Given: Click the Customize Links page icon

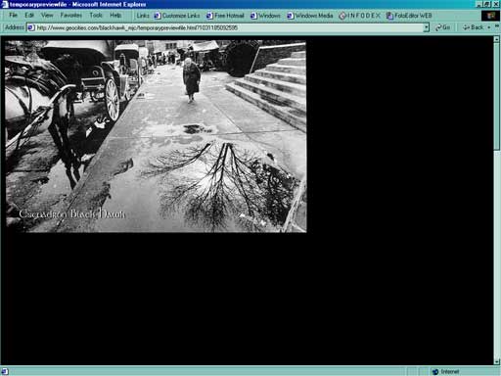Looking at the screenshot, I should [x=158, y=16].
